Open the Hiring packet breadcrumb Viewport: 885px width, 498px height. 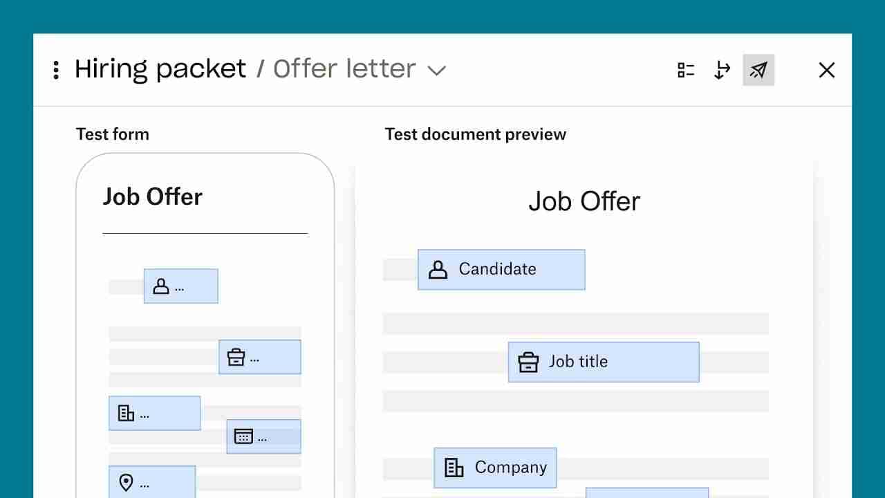(x=160, y=68)
